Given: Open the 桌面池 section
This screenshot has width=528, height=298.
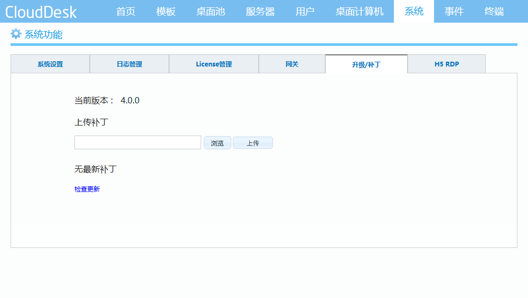Looking at the screenshot, I should 211,12.
